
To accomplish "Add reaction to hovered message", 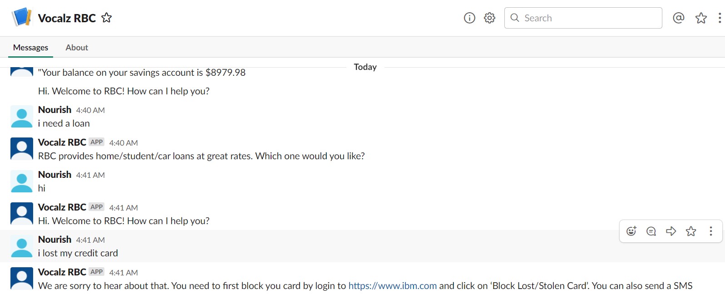I will click(631, 231).
